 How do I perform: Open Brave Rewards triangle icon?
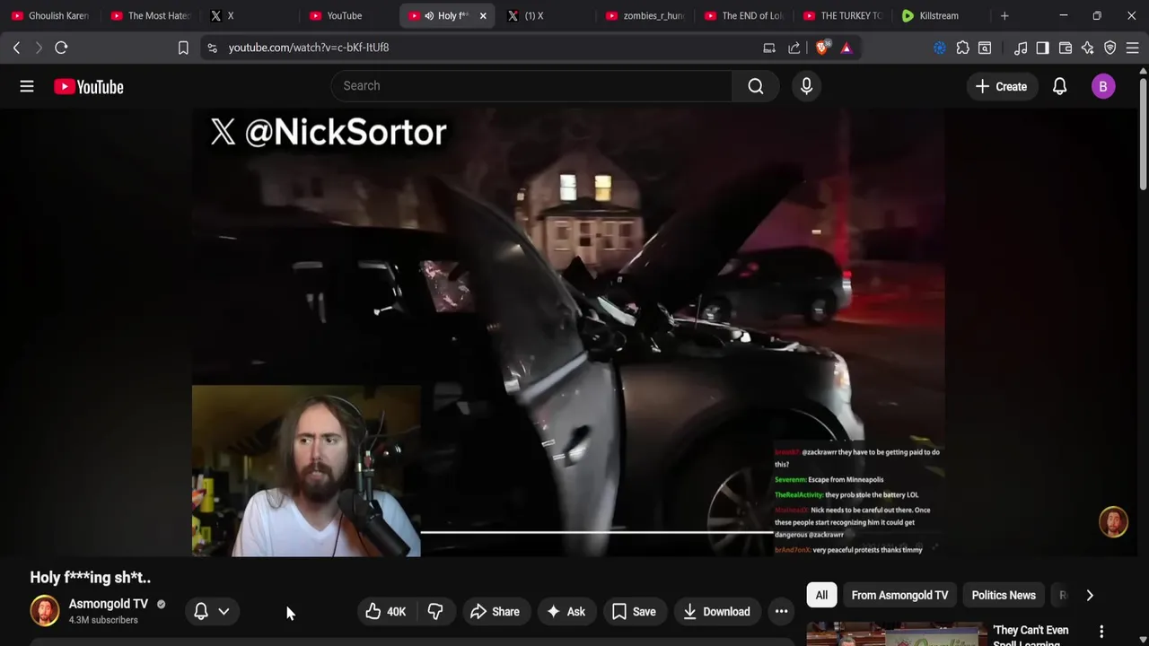(846, 48)
